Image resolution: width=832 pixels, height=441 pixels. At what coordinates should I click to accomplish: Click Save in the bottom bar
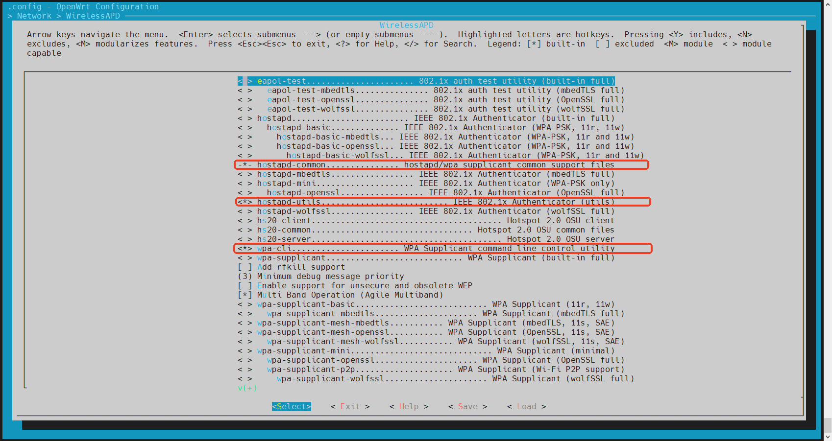tap(467, 406)
